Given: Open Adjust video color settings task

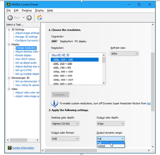Looking at the screenshot, I should point(27,93).
